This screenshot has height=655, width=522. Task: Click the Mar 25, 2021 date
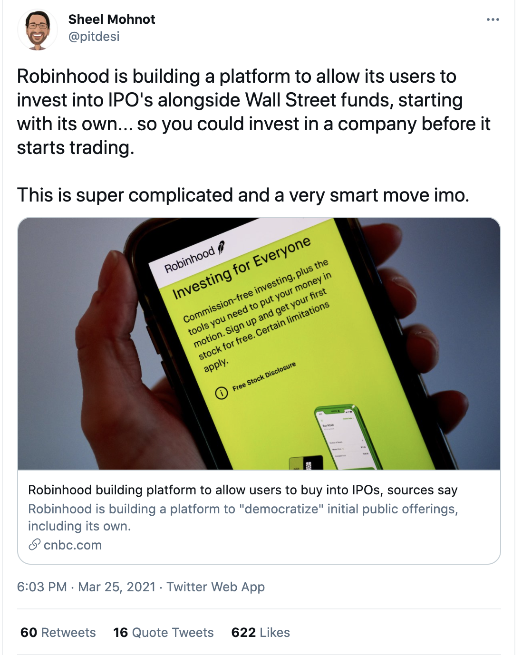[117, 587]
